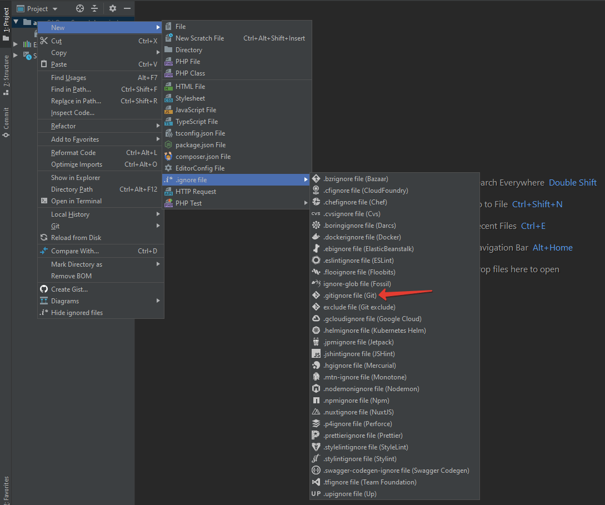Screen dimensions: 605x505
Task: Click the PHP Class file icon
Action: click(x=169, y=73)
